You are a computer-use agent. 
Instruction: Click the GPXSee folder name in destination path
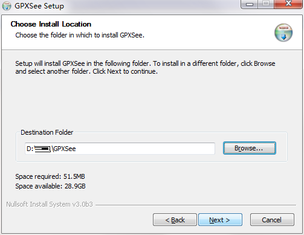[65, 149]
